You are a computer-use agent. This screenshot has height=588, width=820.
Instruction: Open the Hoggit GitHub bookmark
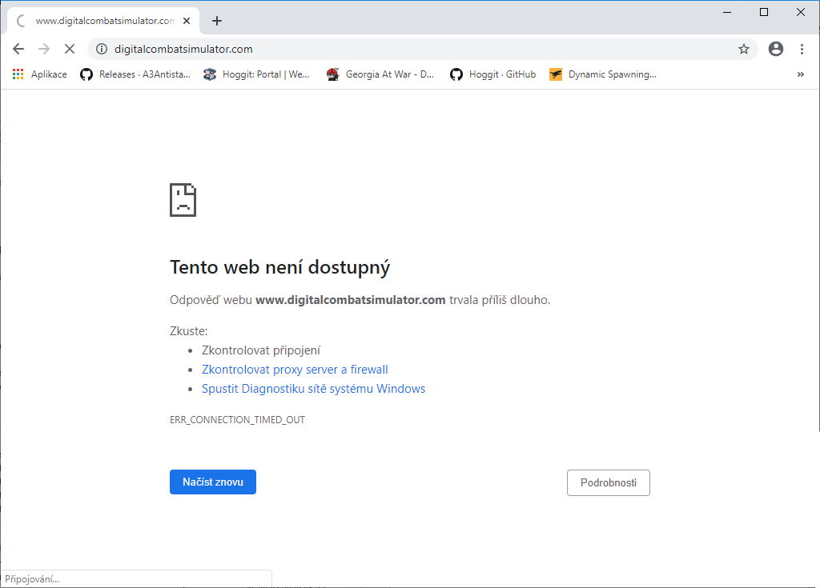click(492, 74)
